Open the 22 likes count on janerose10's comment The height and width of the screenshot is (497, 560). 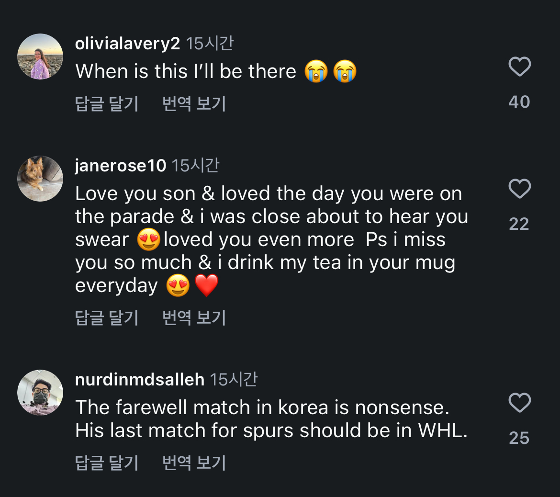[x=519, y=224]
